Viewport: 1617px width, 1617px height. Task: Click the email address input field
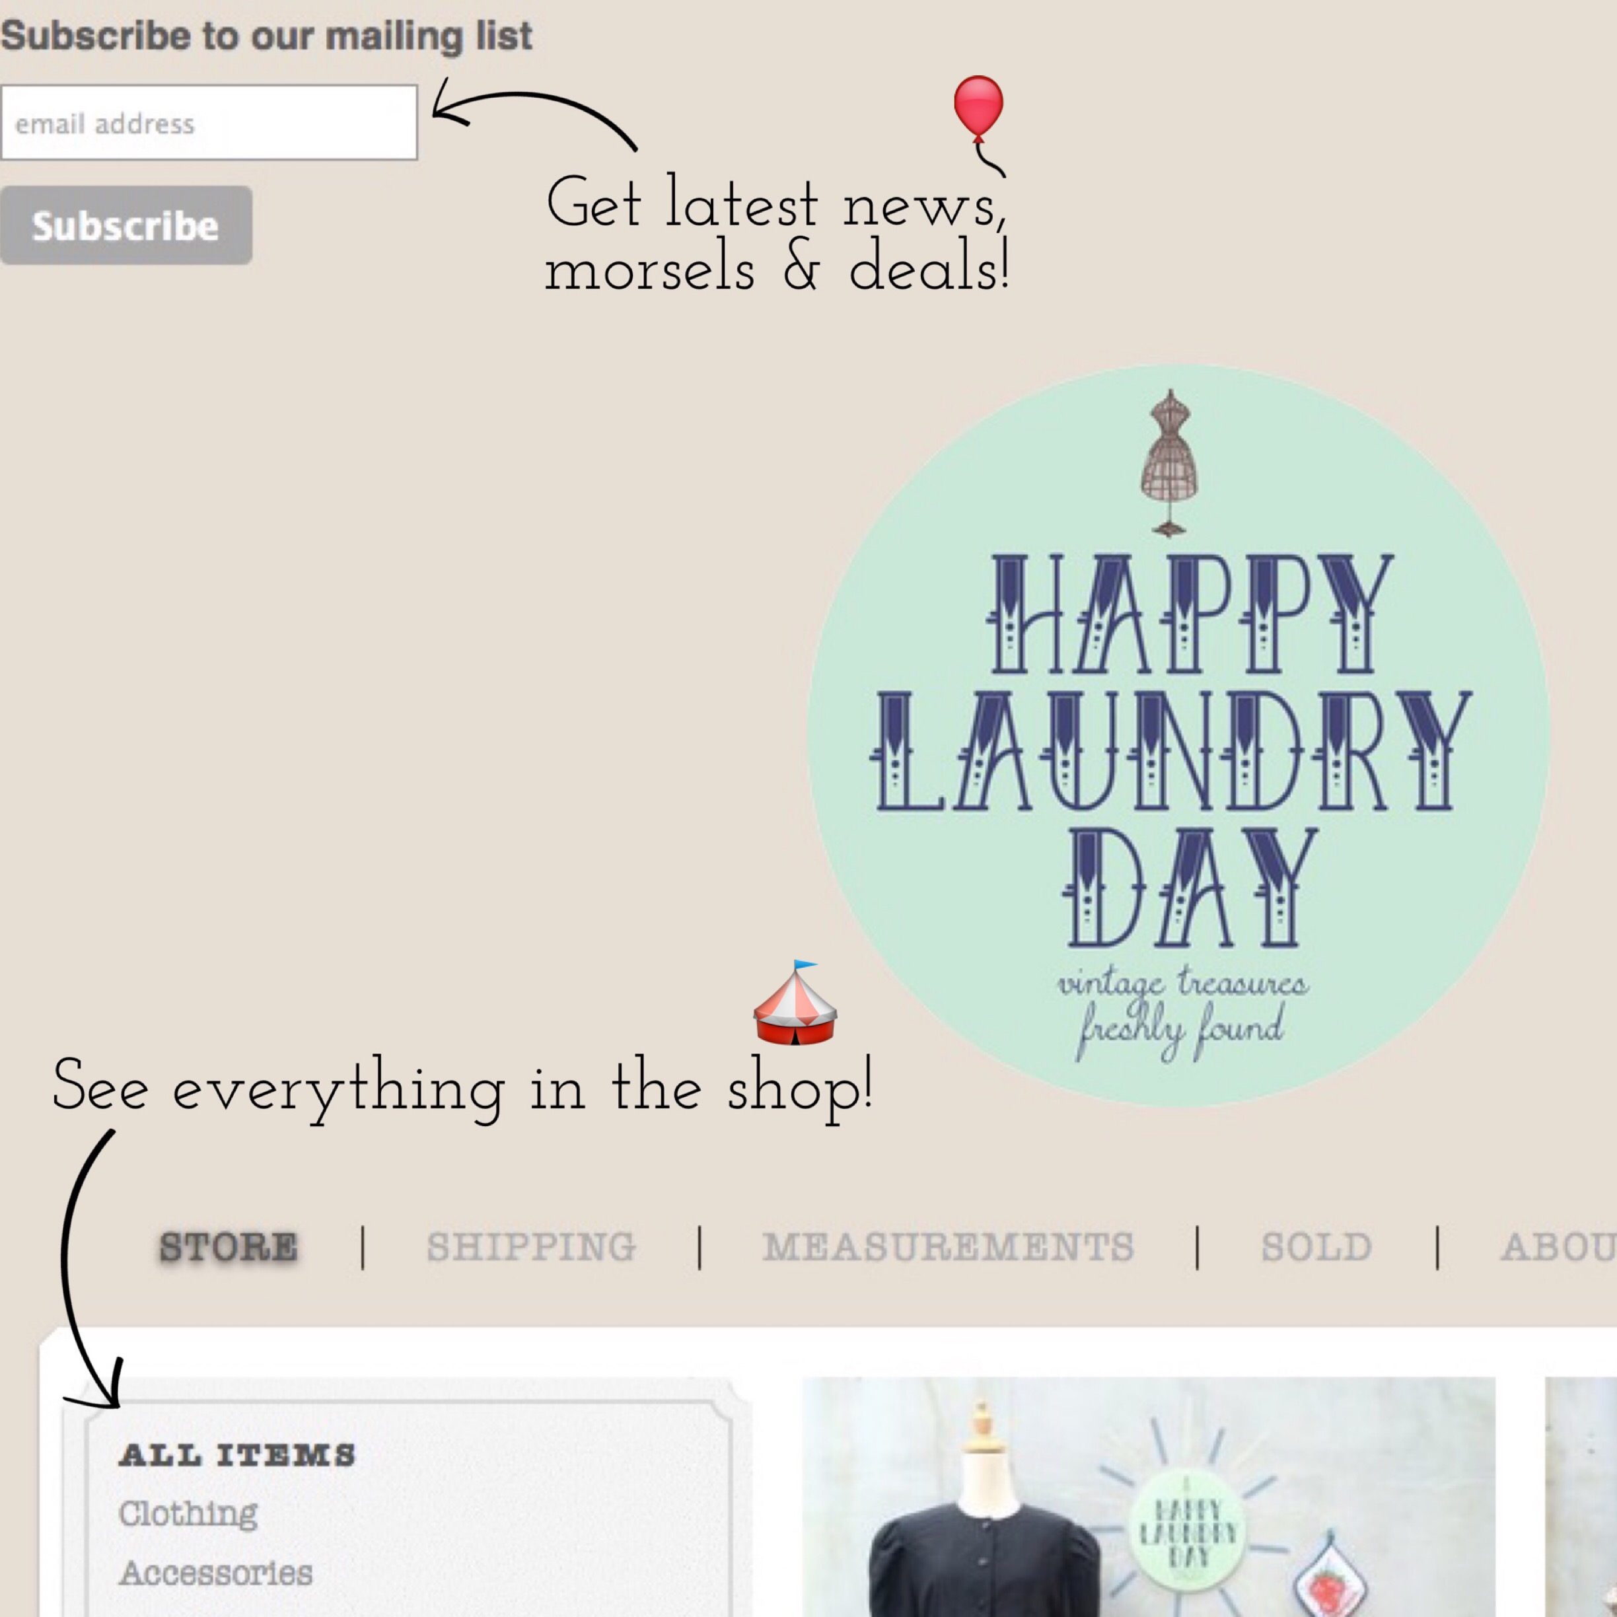(209, 122)
